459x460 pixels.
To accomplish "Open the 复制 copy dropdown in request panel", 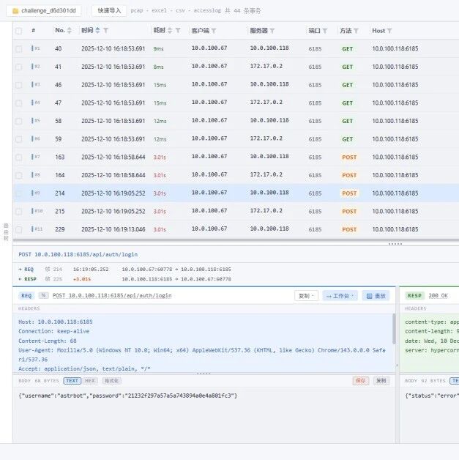I will 306,296.
